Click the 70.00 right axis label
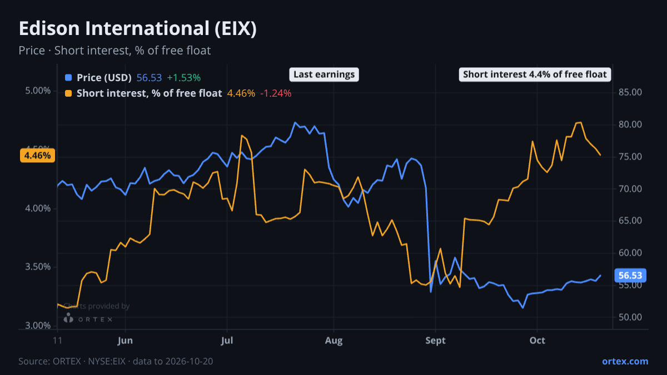 click(630, 189)
